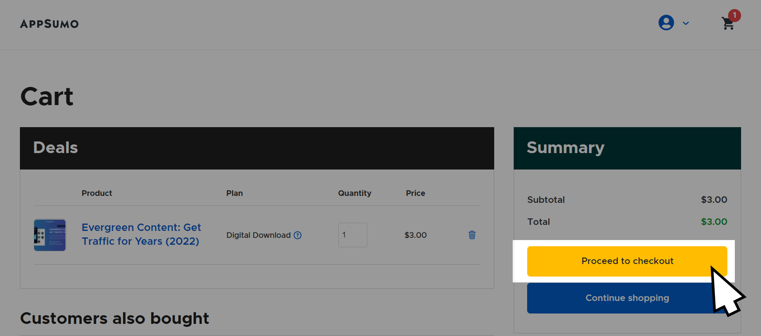Click Customers also bought heading

[x=114, y=319]
